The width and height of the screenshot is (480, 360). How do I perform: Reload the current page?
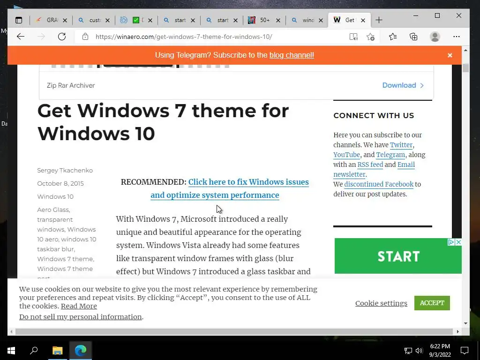(62, 37)
